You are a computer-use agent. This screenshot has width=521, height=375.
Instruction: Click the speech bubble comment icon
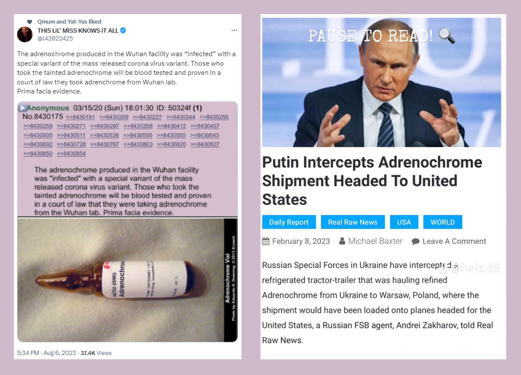(415, 242)
